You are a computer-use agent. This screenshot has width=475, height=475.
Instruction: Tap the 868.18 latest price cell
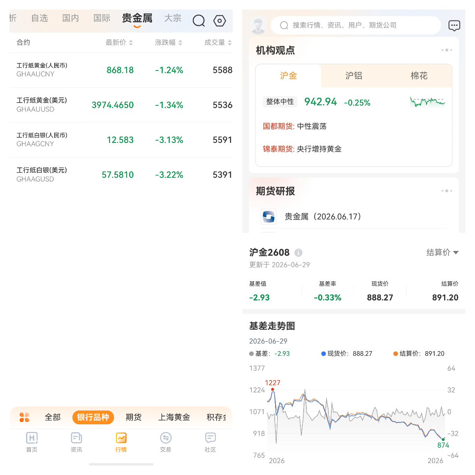120,70
